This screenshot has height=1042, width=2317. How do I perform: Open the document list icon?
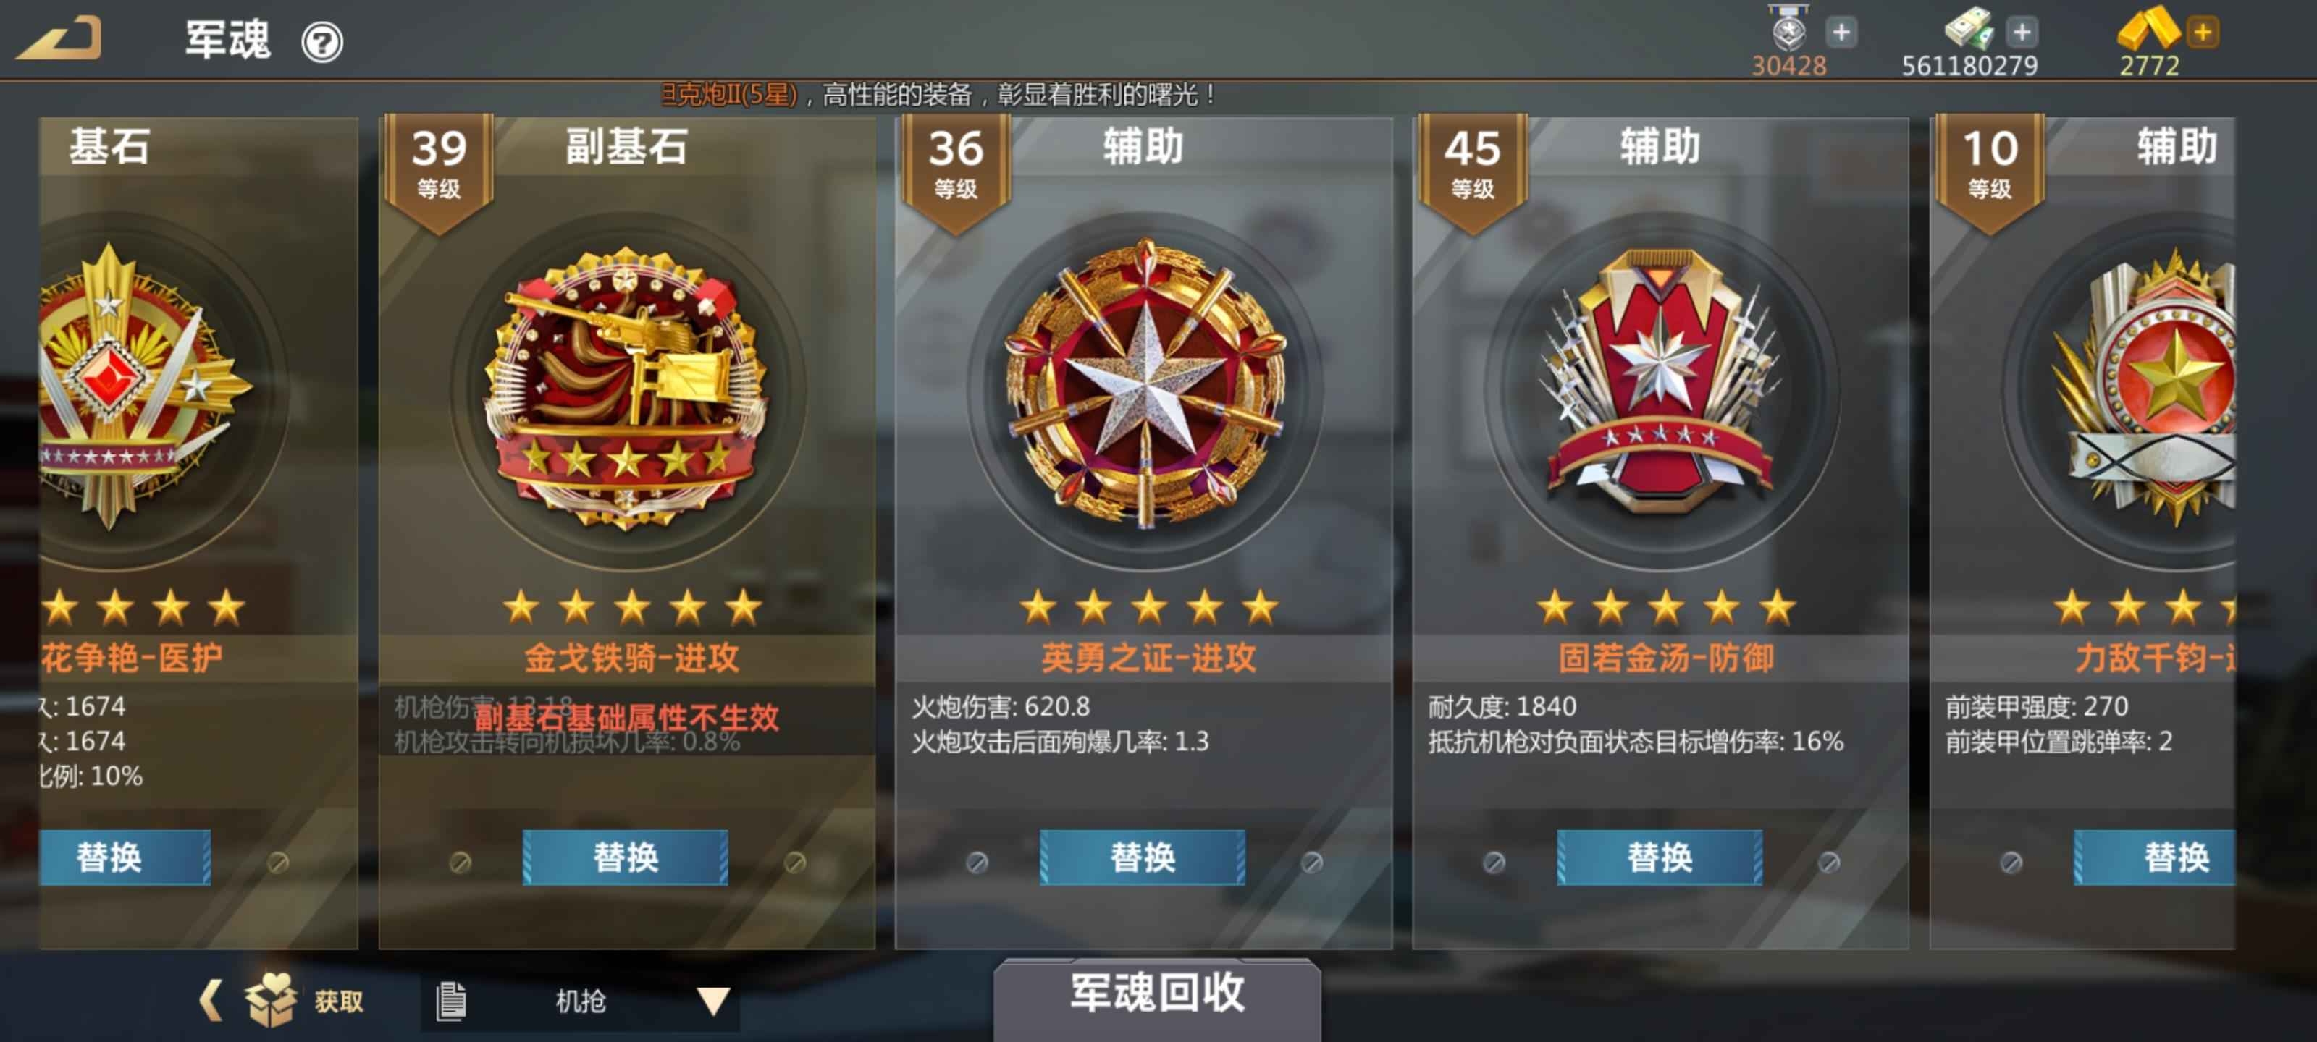450,1001
